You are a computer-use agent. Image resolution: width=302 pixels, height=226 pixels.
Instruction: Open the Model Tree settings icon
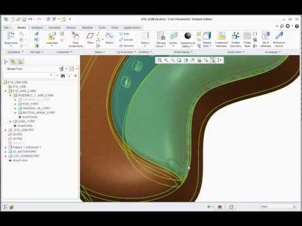[61, 68]
